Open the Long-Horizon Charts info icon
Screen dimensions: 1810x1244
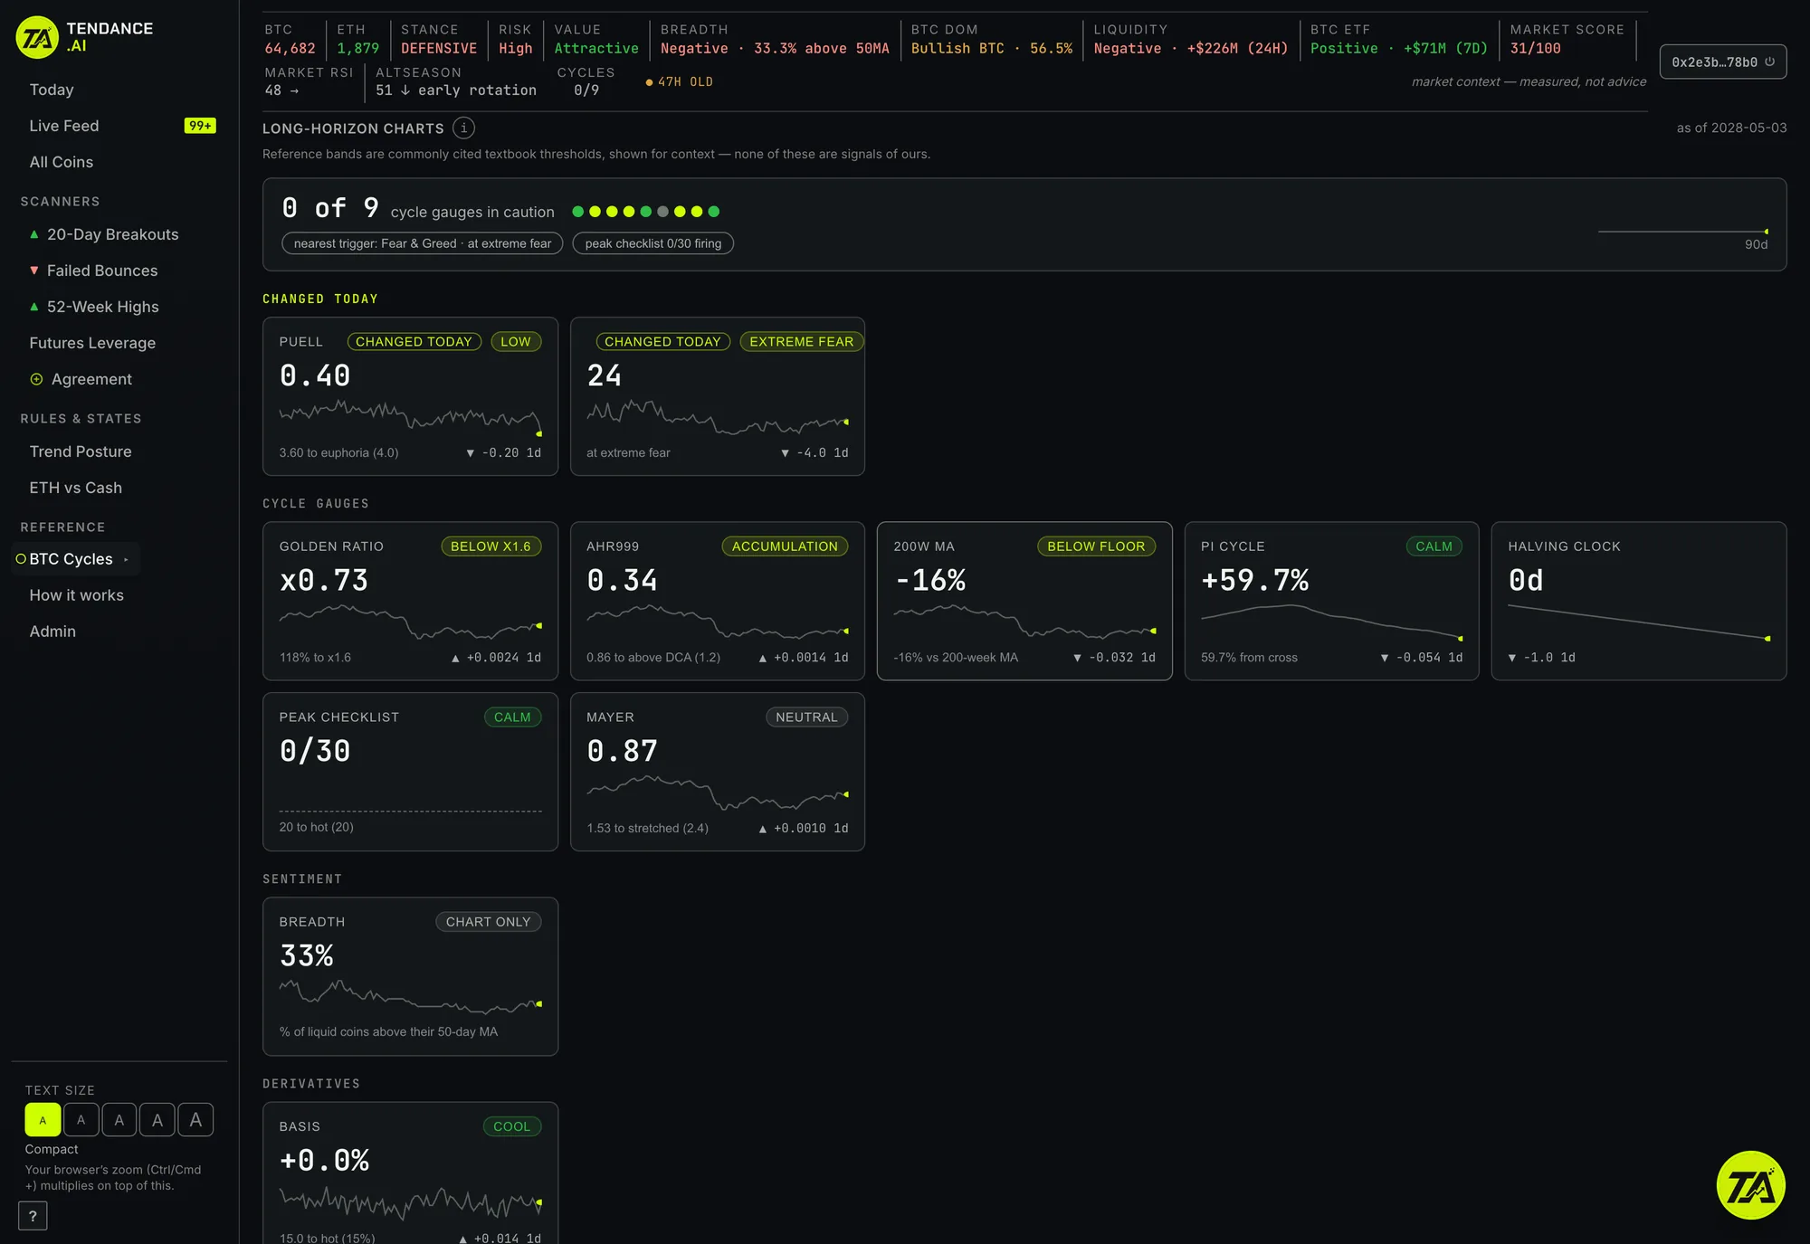point(463,128)
